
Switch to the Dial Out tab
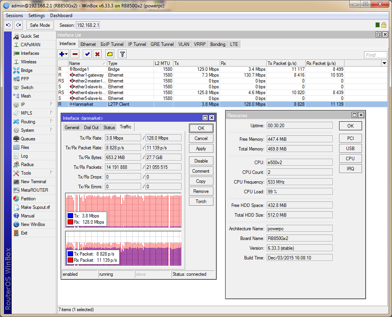pos(91,127)
